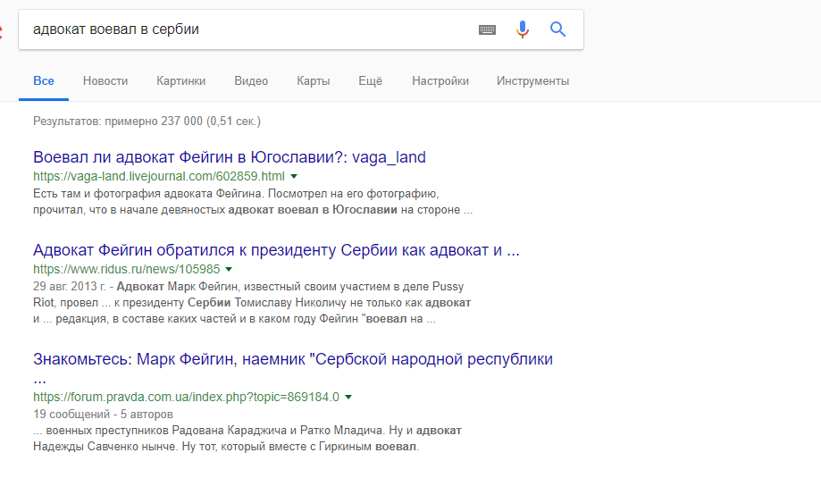
Task: Go to the Карты tab
Action: click(313, 81)
